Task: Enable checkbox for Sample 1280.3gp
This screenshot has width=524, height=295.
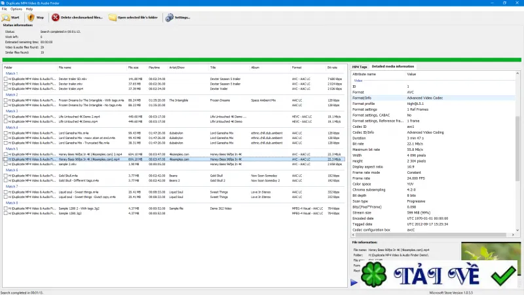Action: point(5,214)
